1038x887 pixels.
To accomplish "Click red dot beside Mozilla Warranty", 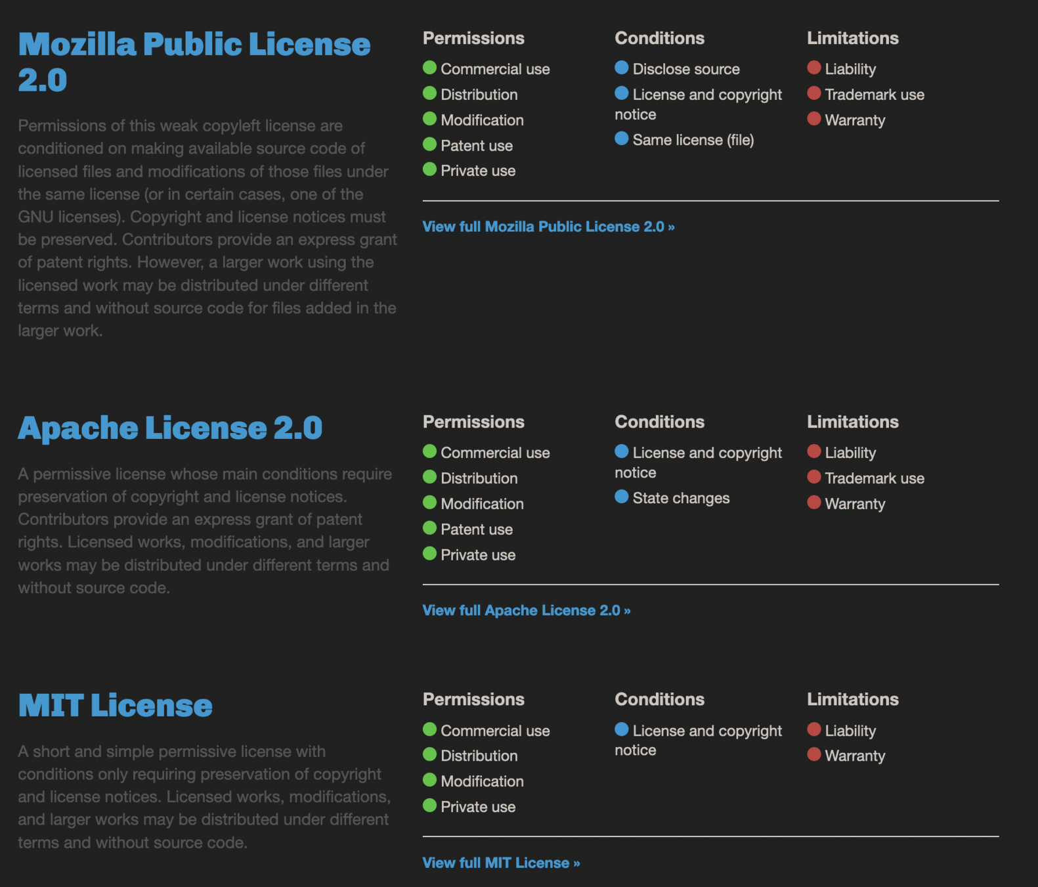I will pyautogui.click(x=814, y=119).
